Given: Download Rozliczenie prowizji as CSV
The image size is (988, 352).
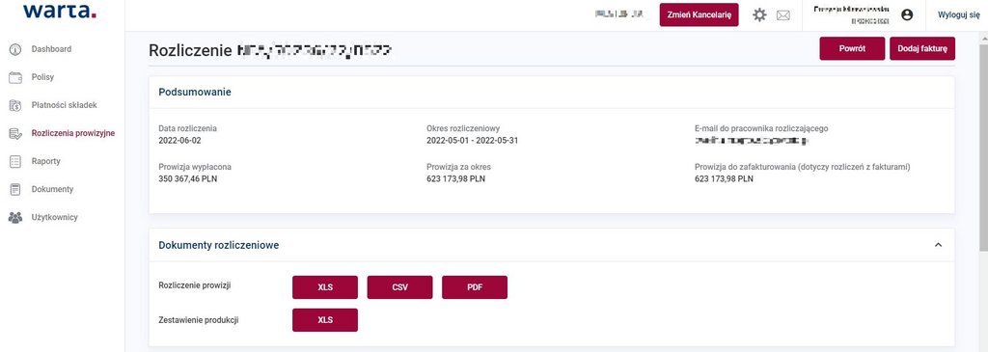Looking at the screenshot, I should [400, 287].
